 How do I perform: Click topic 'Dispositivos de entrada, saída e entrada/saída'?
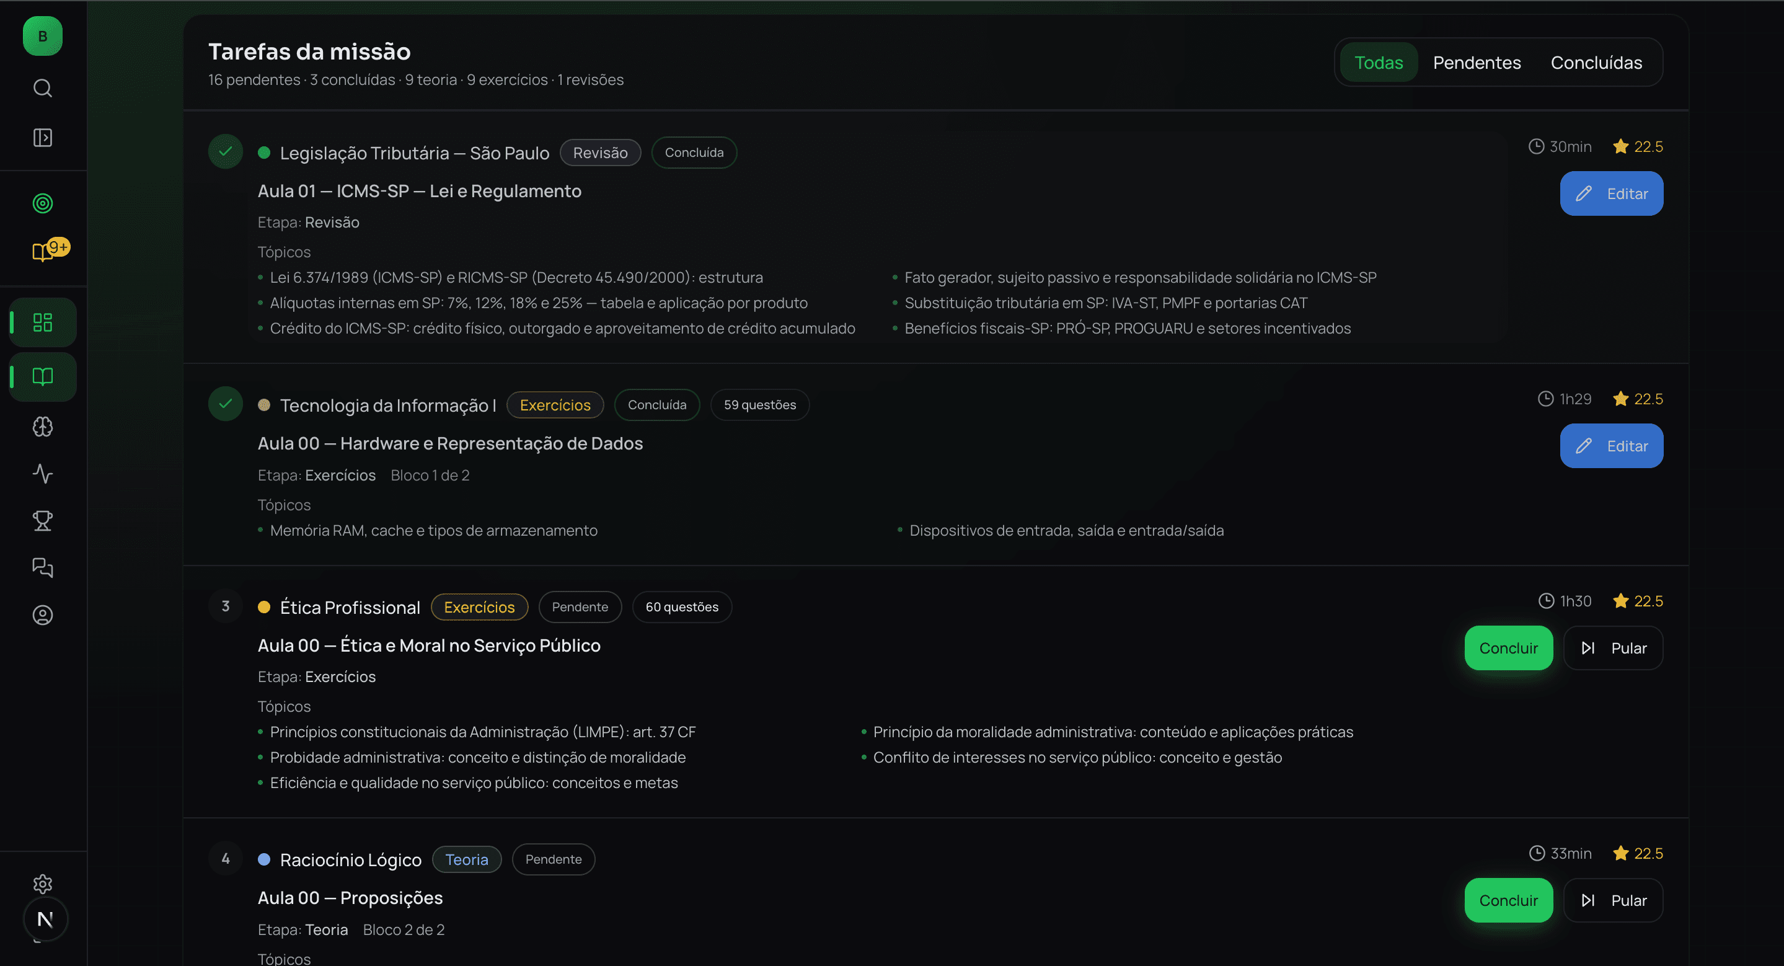point(1067,531)
